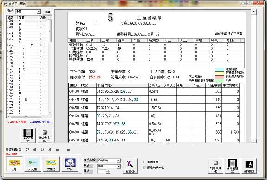
Task: Open the group filter dropdown at top left
Action: pos(39,12)
